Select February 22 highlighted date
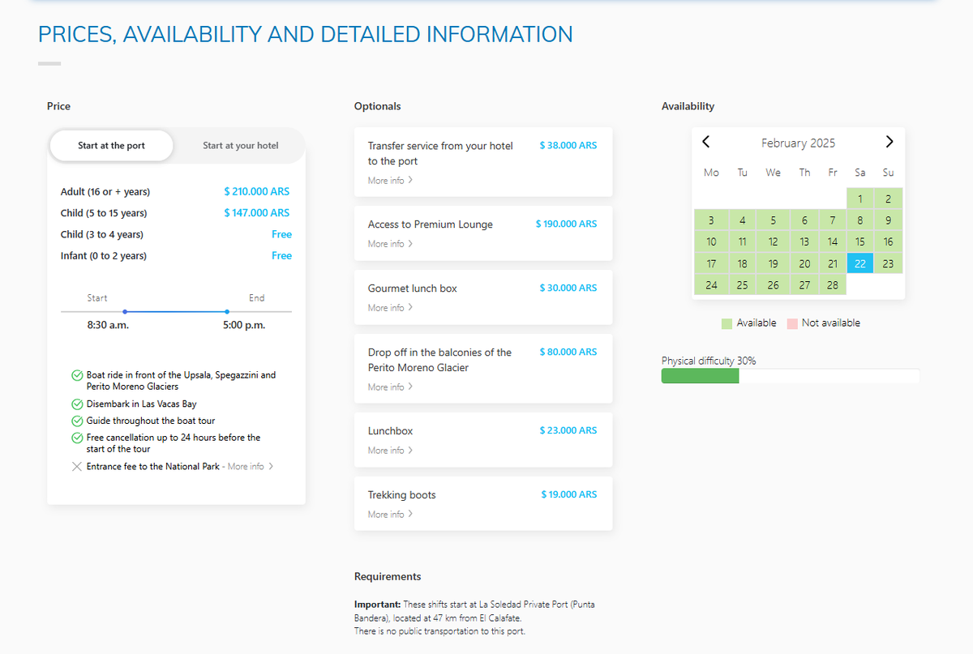 pyautogui.click(x=859, y=263)
